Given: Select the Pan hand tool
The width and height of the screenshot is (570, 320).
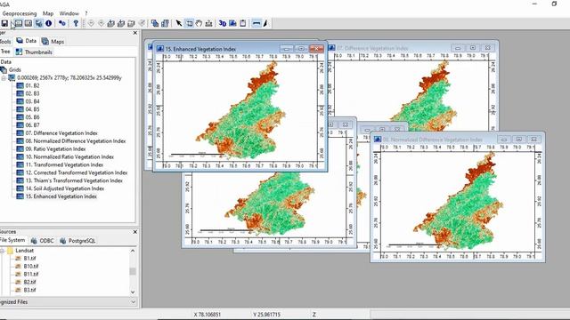Looking at the screenshot, I should pos(199,23).
